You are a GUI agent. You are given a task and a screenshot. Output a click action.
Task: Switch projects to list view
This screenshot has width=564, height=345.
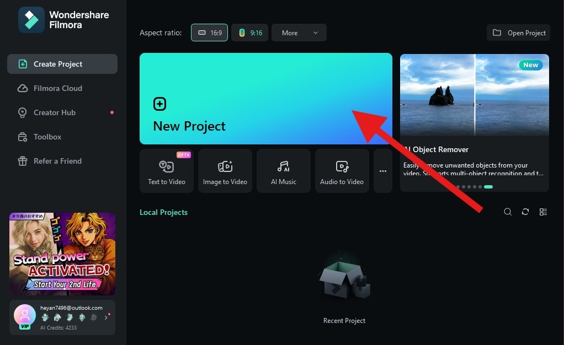coord(543,212)
